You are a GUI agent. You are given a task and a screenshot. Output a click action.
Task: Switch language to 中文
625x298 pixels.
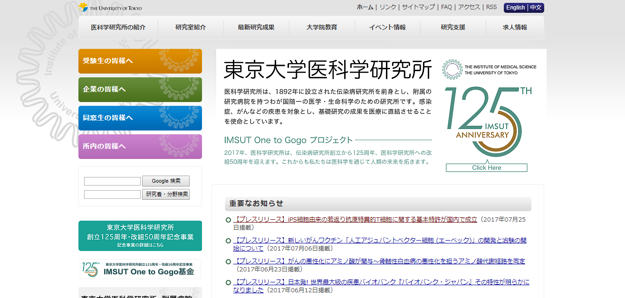coord(536,8)
